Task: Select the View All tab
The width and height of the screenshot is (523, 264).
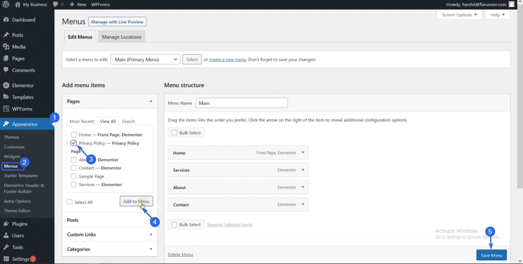Action: (x=108, y=121)
